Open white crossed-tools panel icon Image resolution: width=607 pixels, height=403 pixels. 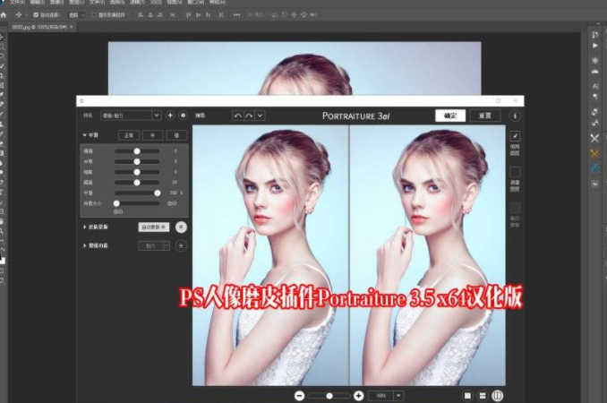(595, 138)
